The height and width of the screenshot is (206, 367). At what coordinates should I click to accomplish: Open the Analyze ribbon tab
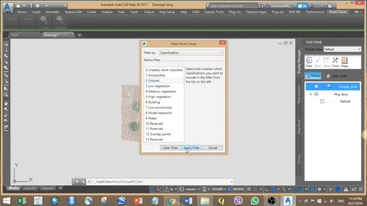(x=107, y=12)
